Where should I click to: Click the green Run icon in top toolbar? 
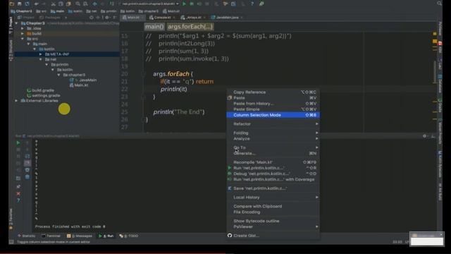coord(185,4)
